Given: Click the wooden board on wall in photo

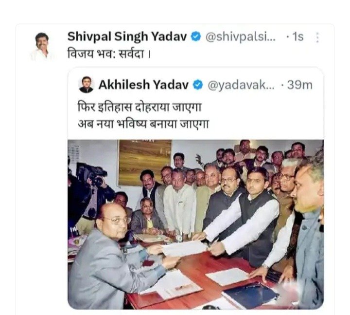Looking at the screenshot, I should (145, 162).
